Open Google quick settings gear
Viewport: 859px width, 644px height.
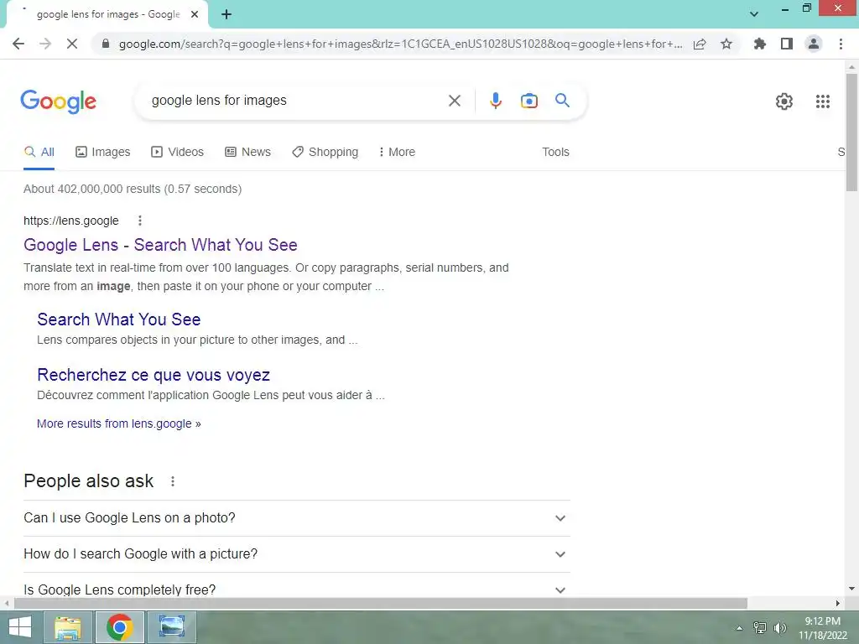(784, 101)
